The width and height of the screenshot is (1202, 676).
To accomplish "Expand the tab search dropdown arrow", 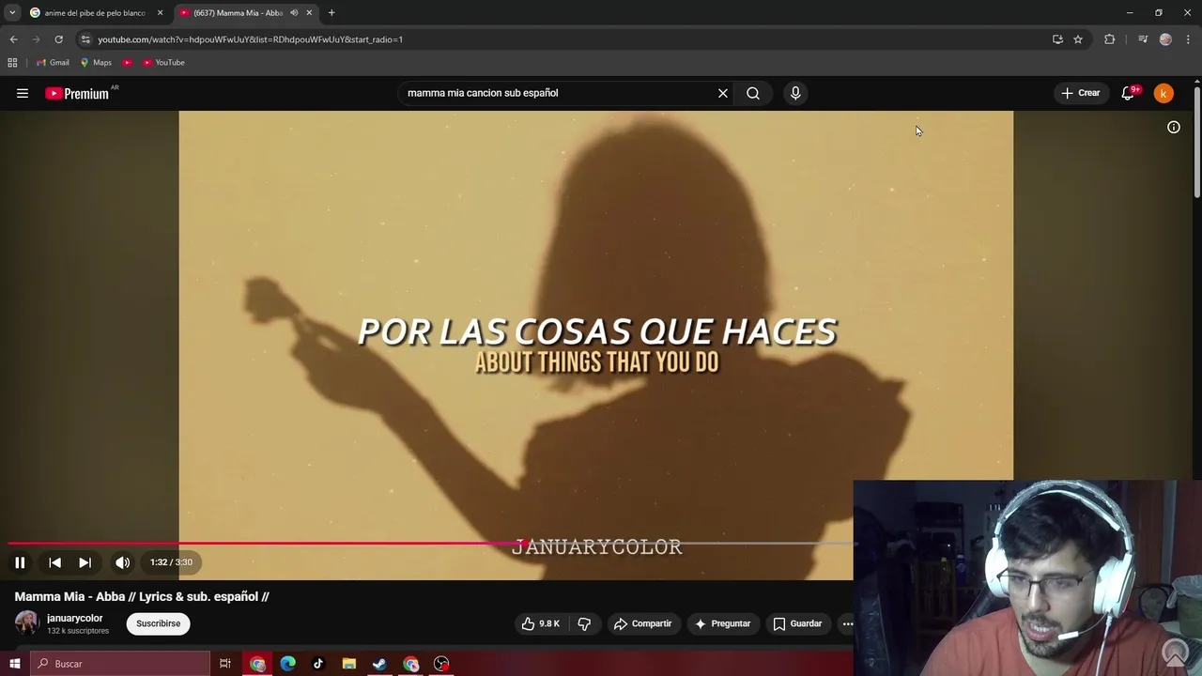I will pos(12,13).
